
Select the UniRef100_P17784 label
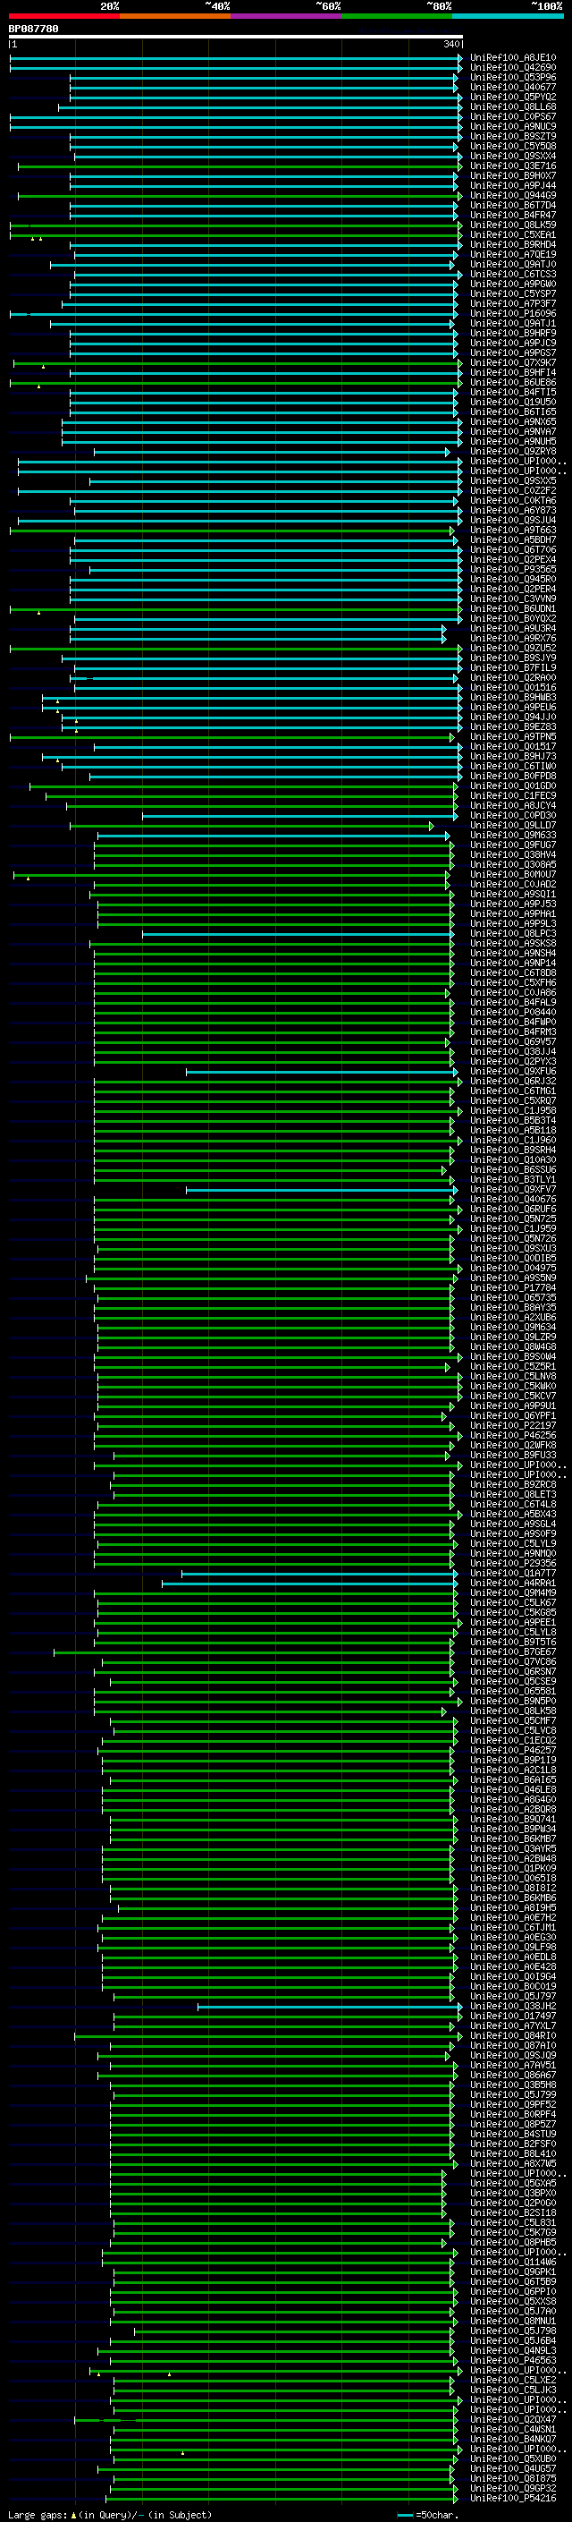pos(512,1288)
